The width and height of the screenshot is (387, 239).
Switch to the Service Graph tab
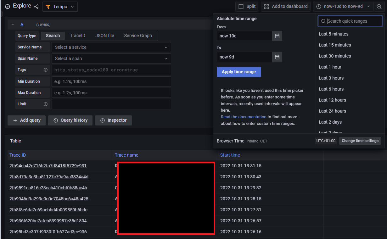(x=138, y=36)
